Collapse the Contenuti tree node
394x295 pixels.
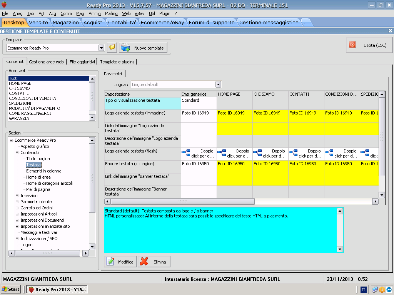coord(17,152)
